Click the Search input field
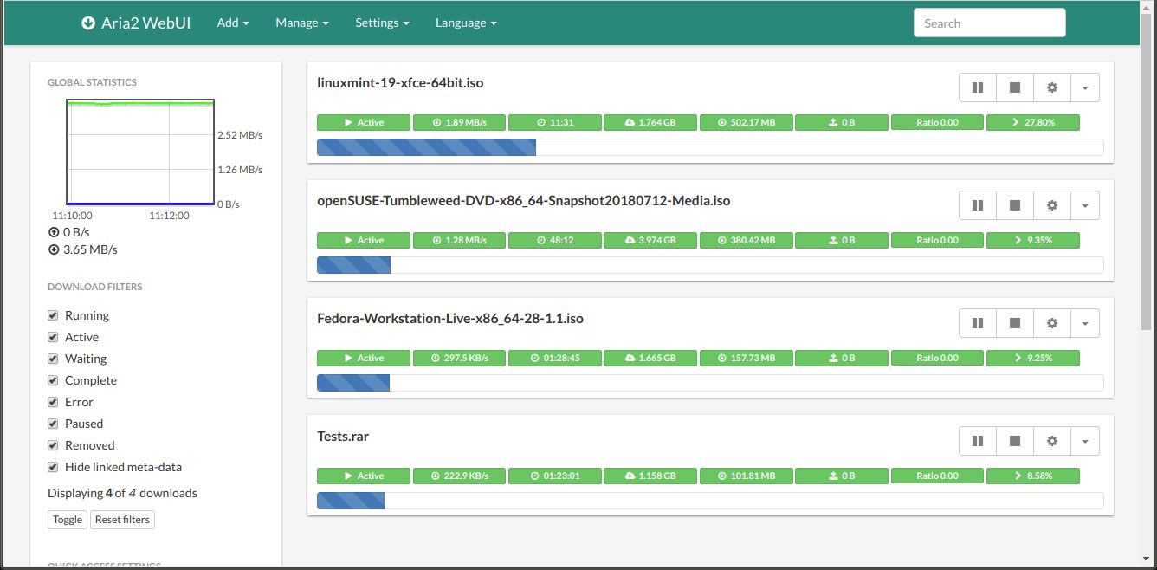This screenshot has height=570, width=1157. click(989, 23)
